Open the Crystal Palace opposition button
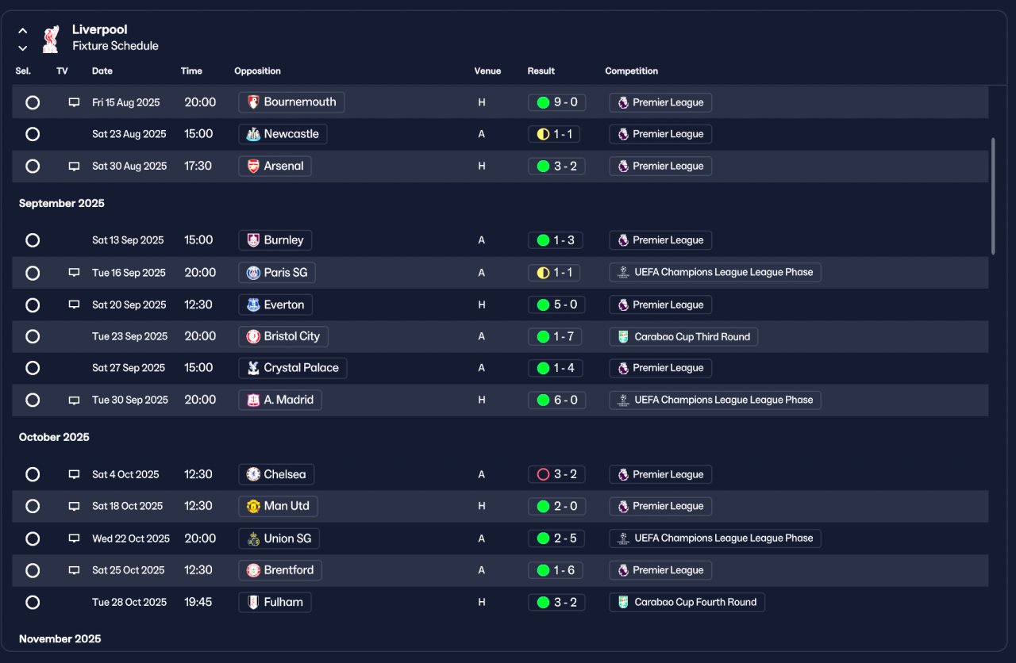Image resolution: width=1016 pixels, height=663 pixels. click(292, 368)
